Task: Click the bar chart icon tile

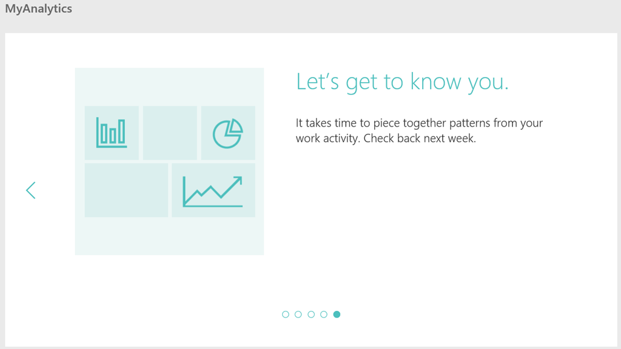Action: click(112, 133)
